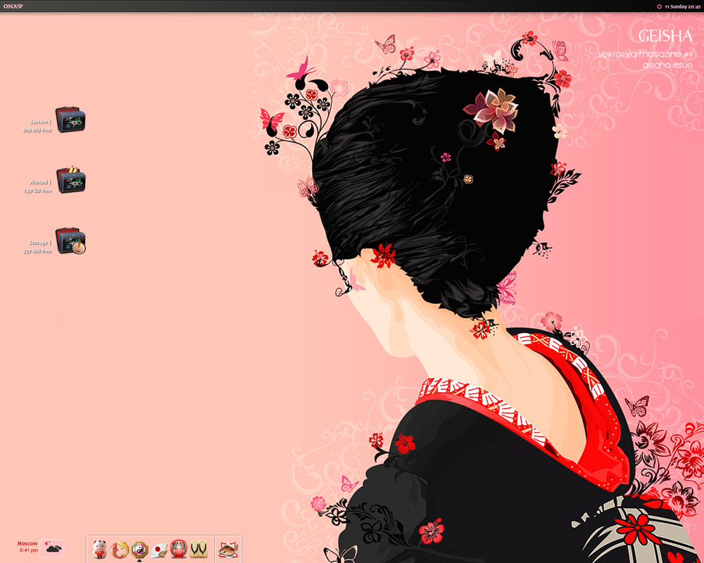Click the '11 Sunday 20:41' clock text
Screen dimensions: 704x563
[x=682, y=7]
